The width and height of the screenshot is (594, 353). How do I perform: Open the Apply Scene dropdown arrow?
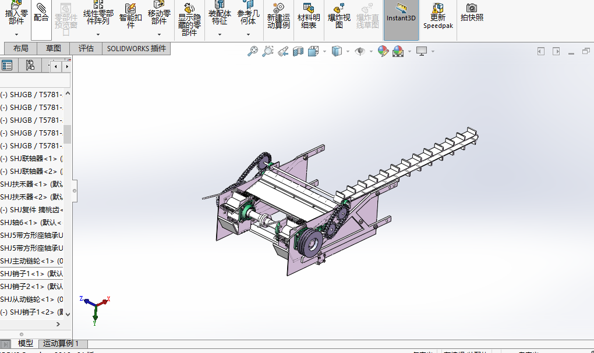click(x=409, y=51)
